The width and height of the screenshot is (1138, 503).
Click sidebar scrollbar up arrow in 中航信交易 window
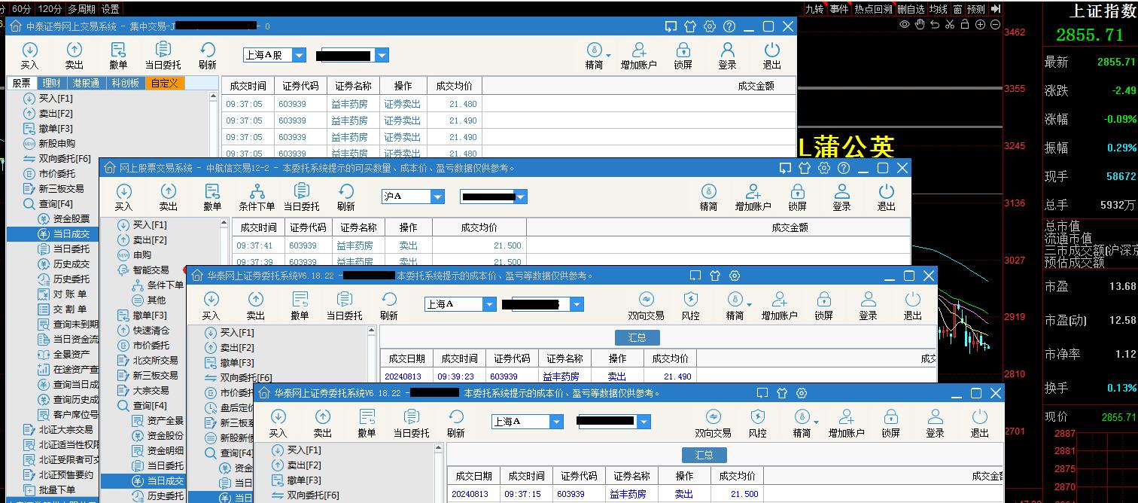(x=224, y=224)
